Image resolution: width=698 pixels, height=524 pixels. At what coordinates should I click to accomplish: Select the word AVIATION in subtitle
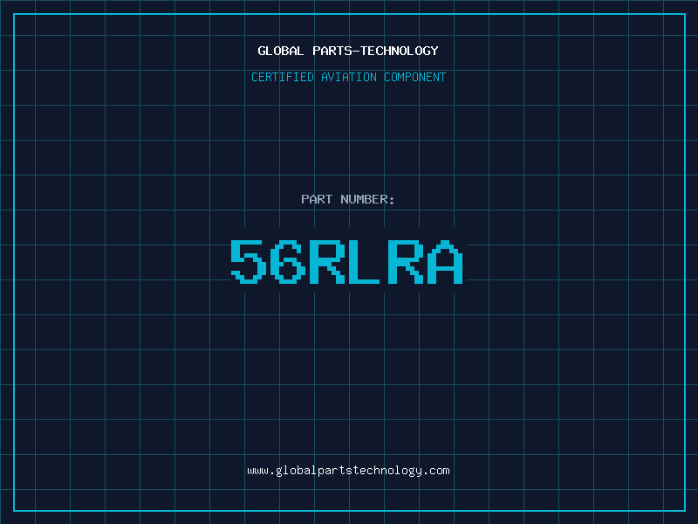348,77
